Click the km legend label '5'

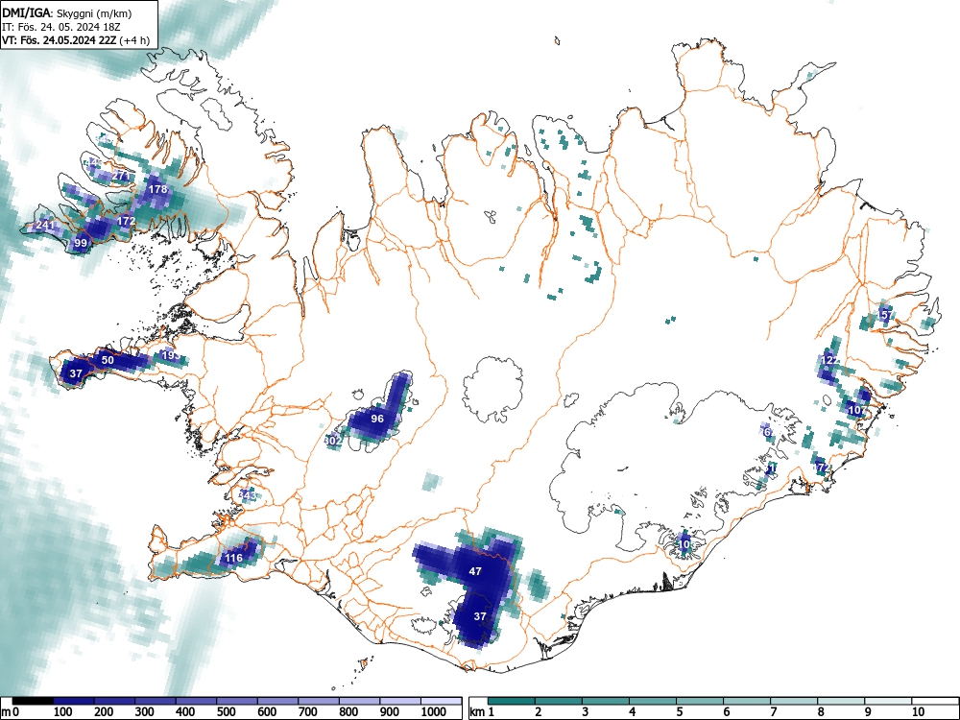[679, 712]
